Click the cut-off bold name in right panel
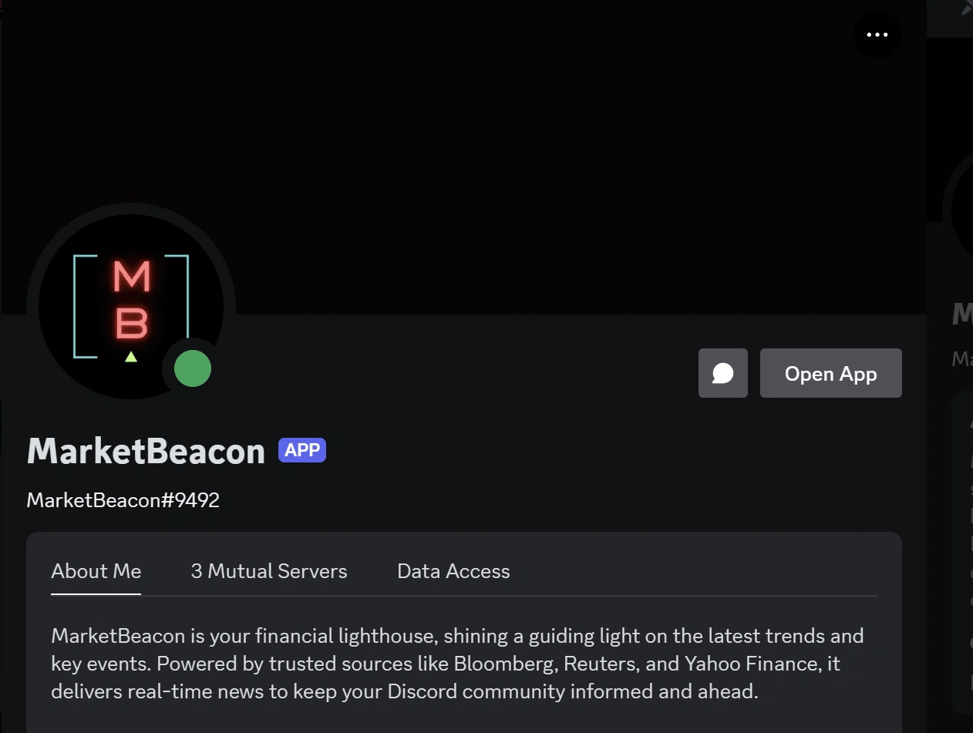Image resolution: width=973 pixels, height=733 pixels. (x=962, y=314)
